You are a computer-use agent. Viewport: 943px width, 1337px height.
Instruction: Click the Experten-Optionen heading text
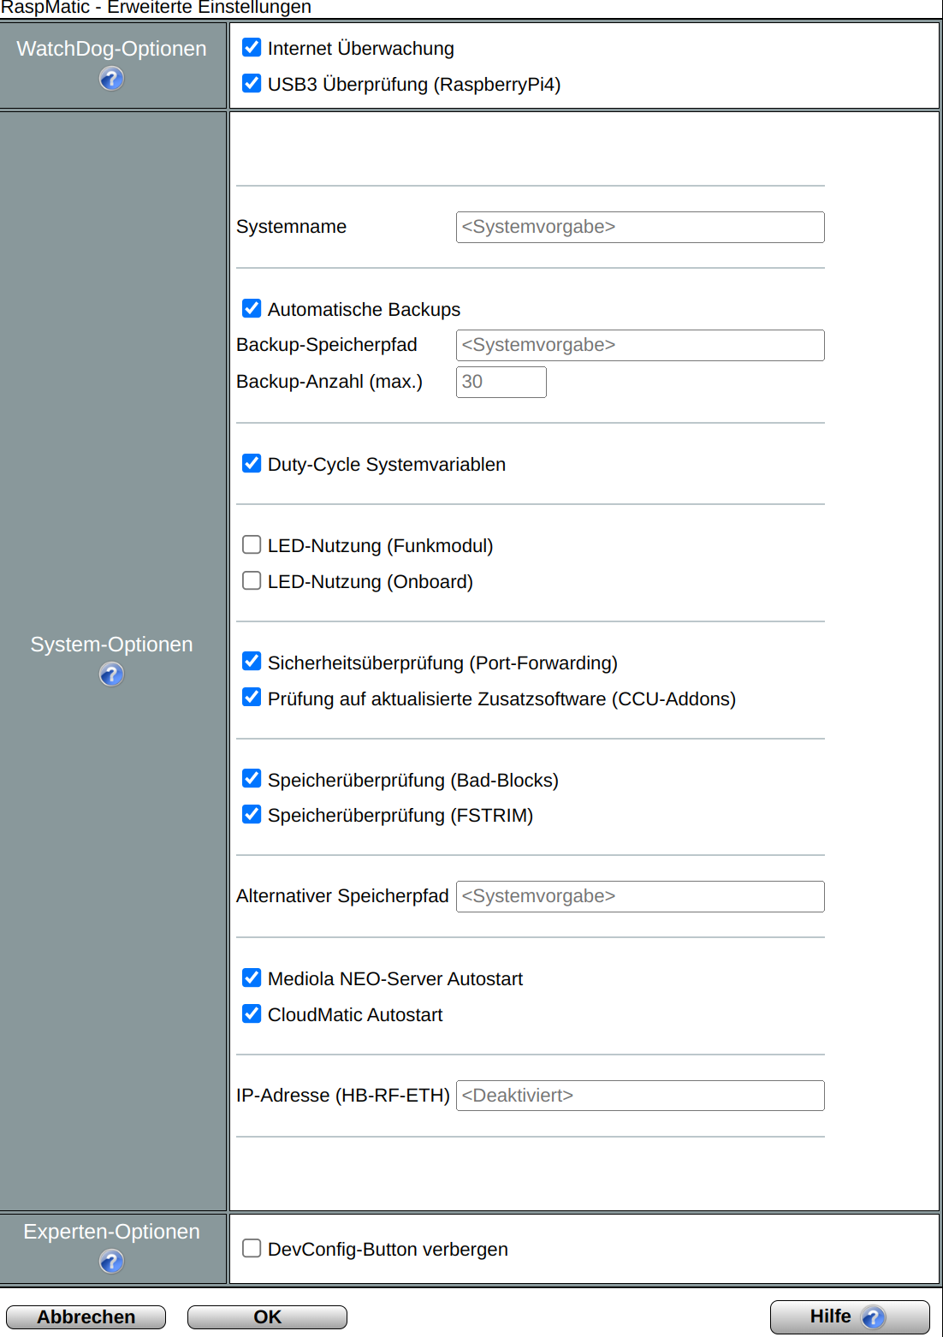(111, 1232)
